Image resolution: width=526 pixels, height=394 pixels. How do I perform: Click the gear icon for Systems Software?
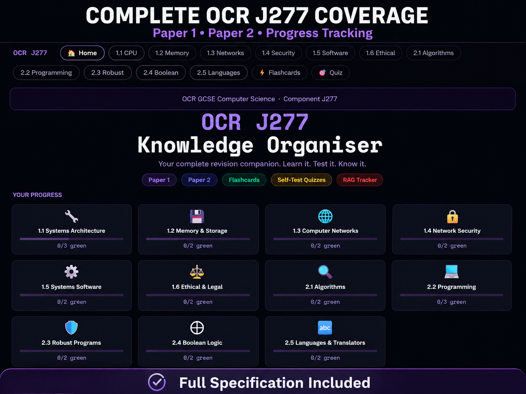coord(72,272)
